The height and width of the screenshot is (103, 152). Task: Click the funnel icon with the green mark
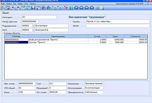coord(59,8)
